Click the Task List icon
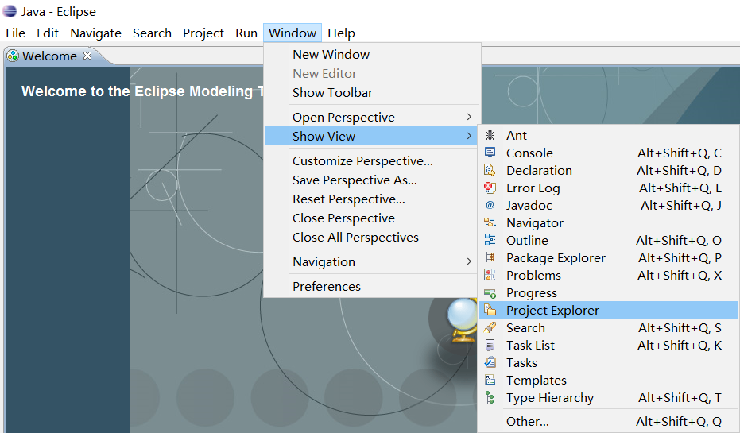Viewport: 740px width, 433px height. (x=490, y=346)
